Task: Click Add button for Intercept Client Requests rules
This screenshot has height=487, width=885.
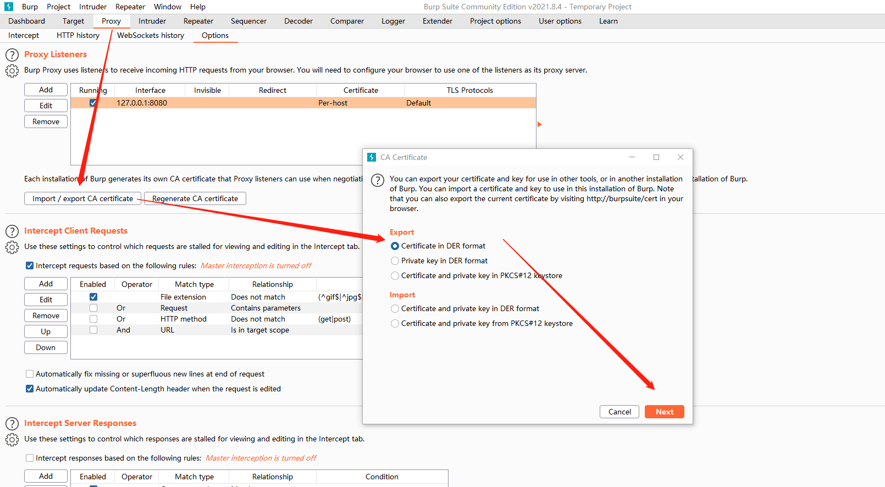Action: coord(46,284)
